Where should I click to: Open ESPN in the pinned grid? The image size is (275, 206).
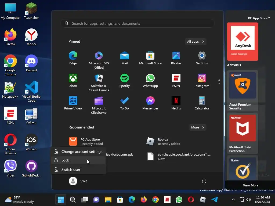tap(176, 80)
